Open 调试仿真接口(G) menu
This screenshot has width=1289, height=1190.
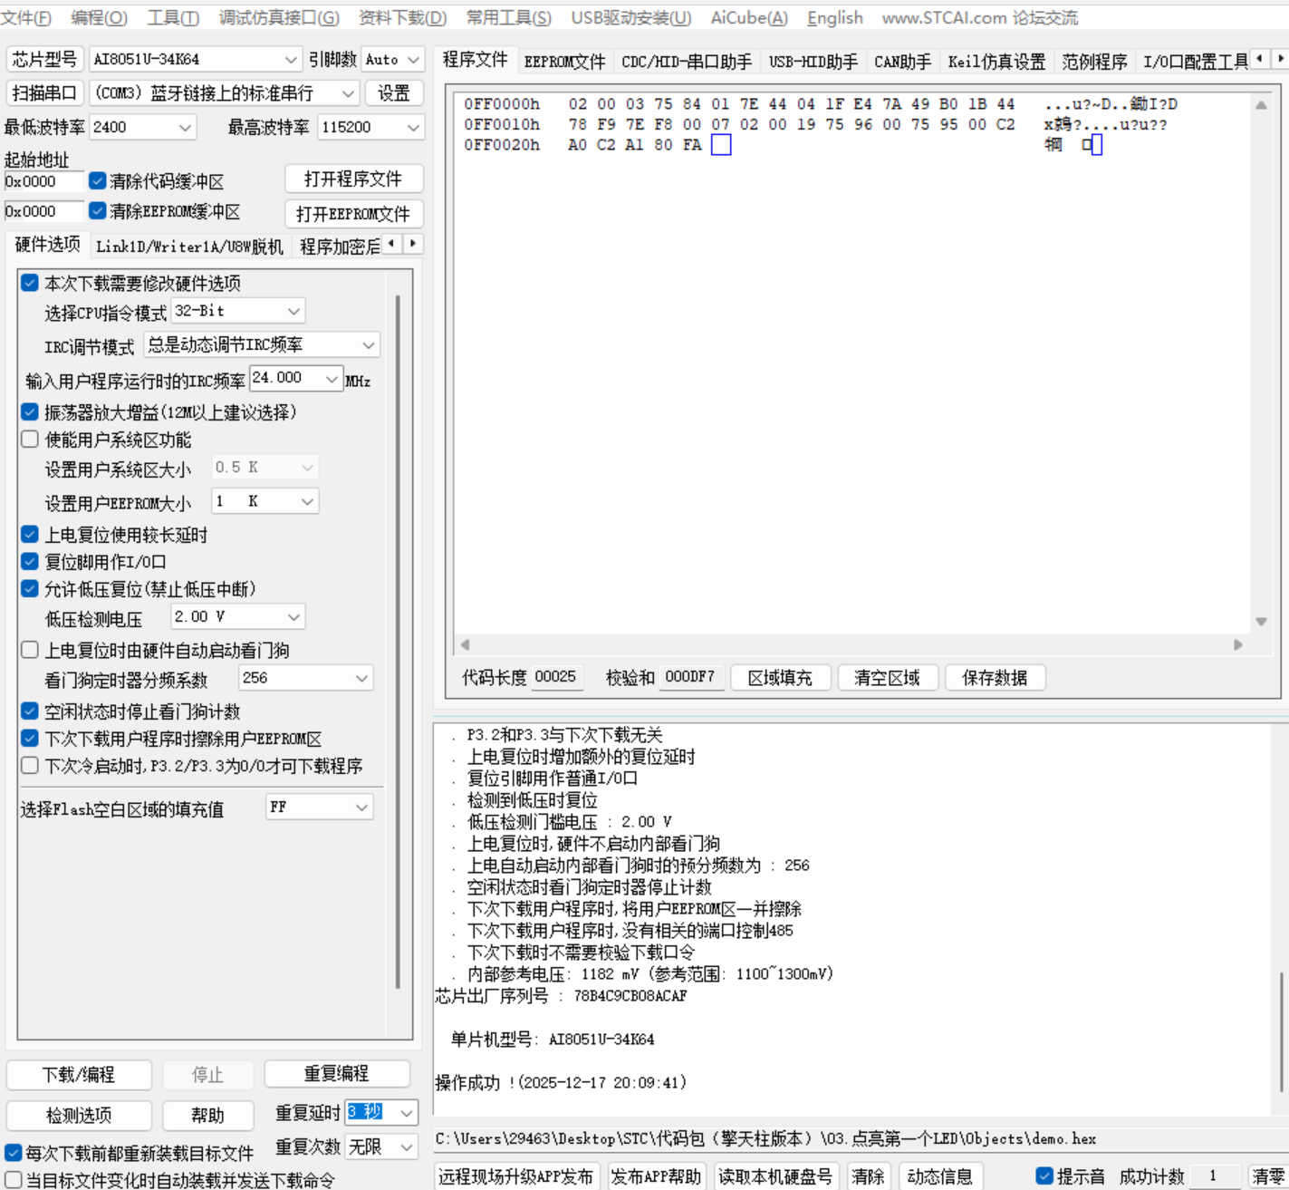tap(279, 17)
